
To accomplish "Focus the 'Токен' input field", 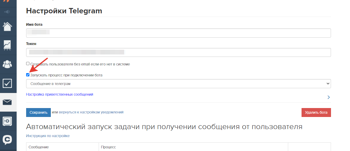I will pyautogui.click(x=178, y=52).
